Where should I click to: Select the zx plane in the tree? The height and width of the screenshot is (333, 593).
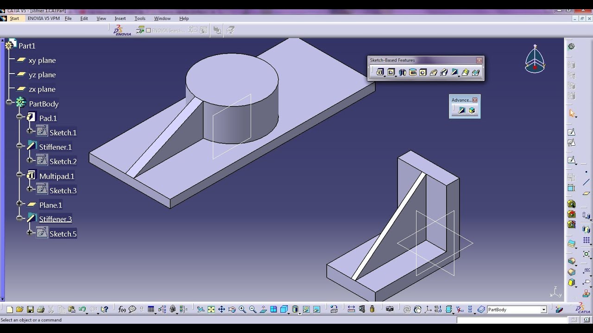click(42, 89)
